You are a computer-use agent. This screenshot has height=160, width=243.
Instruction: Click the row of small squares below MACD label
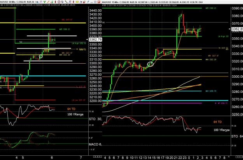97,157
